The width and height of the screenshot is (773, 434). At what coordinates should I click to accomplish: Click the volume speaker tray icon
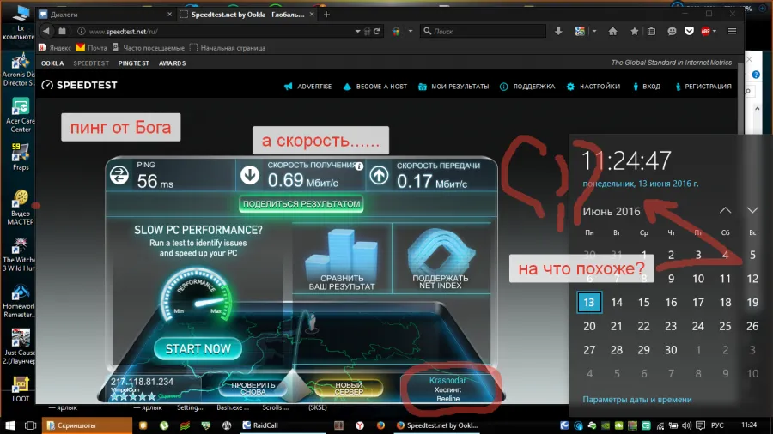tap(686, 425)
